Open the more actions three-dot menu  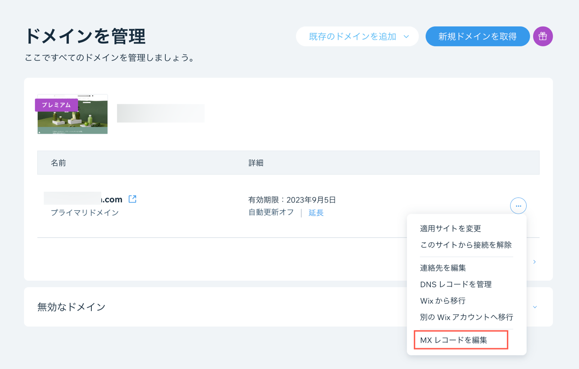pyautogui.click(x=518, y=206)
